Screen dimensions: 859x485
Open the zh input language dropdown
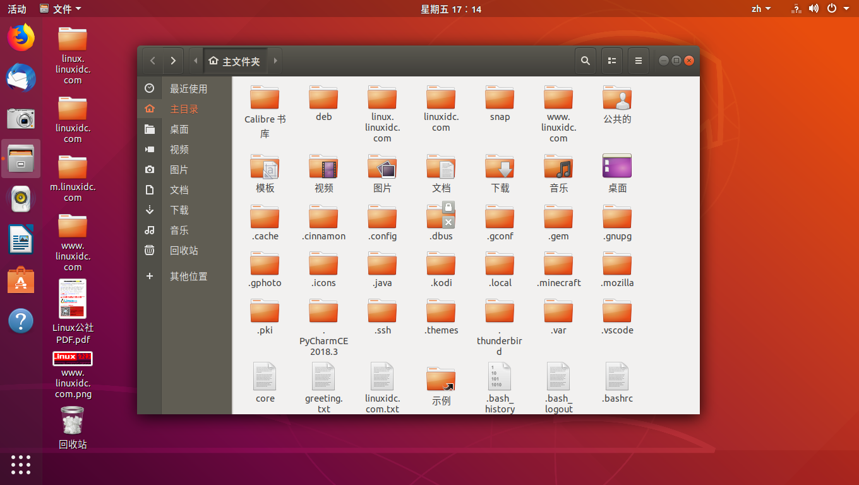pos(760,9)
